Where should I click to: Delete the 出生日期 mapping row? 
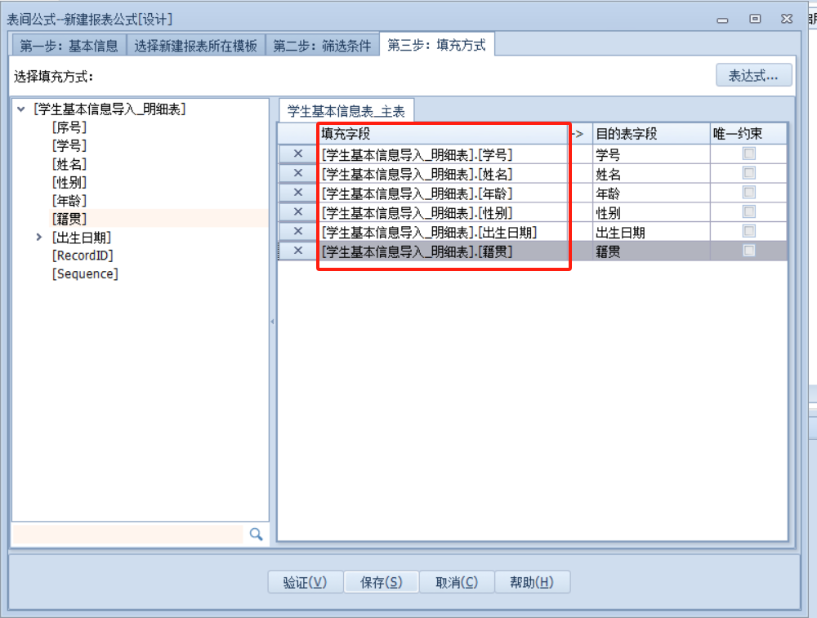click(x=297, y=232)
